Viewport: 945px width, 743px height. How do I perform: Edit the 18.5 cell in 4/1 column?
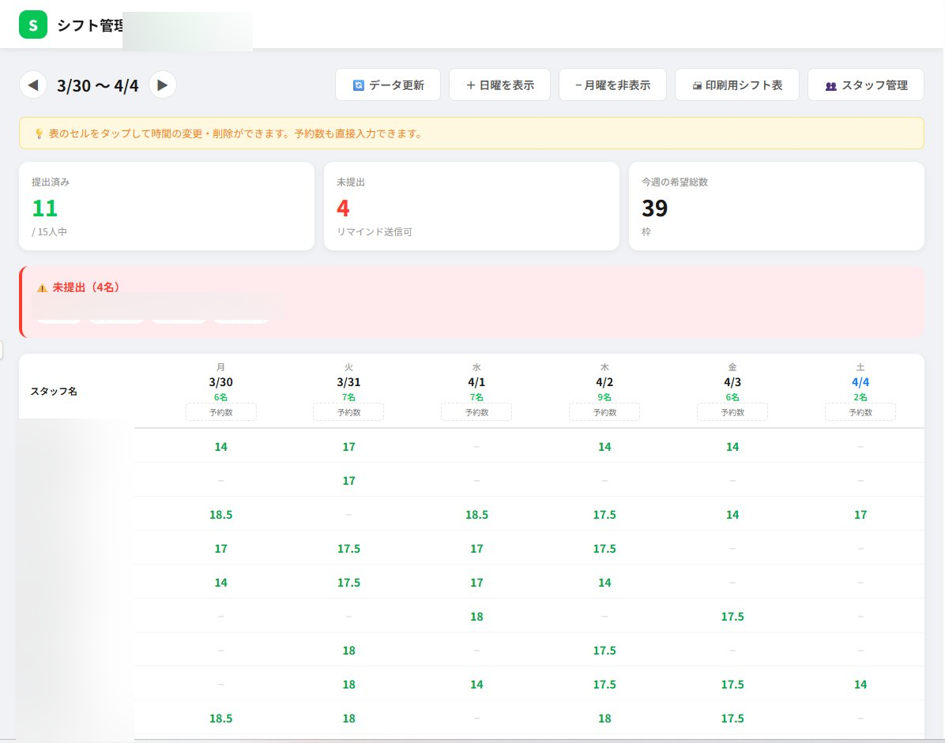pos(476,515)
